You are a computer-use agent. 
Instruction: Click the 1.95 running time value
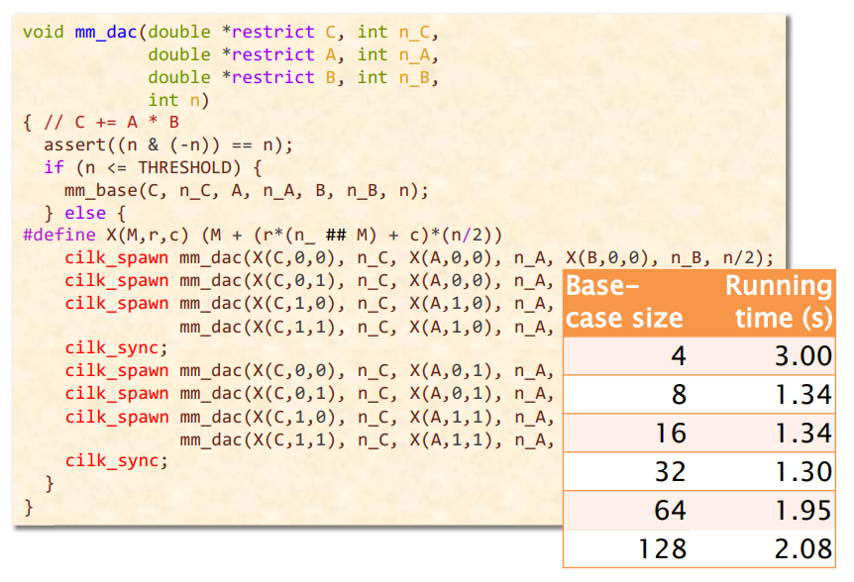point(802,511)
